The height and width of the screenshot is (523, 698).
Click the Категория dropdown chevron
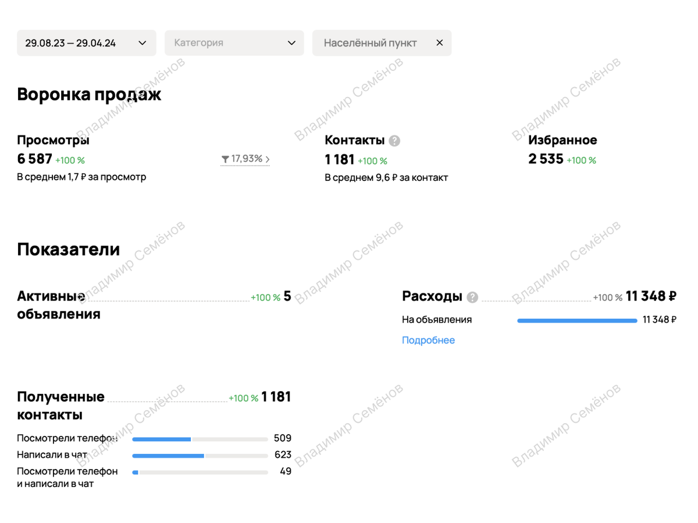291,42
